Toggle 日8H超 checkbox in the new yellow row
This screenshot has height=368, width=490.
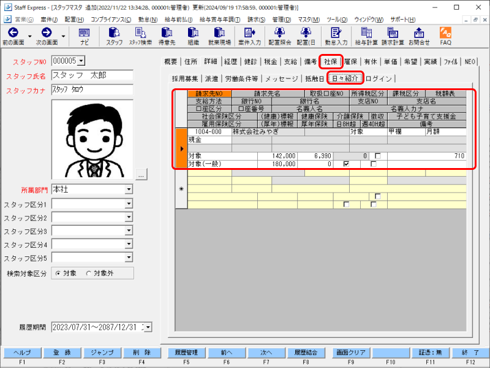pyautogui.click(x=346, y=204)
